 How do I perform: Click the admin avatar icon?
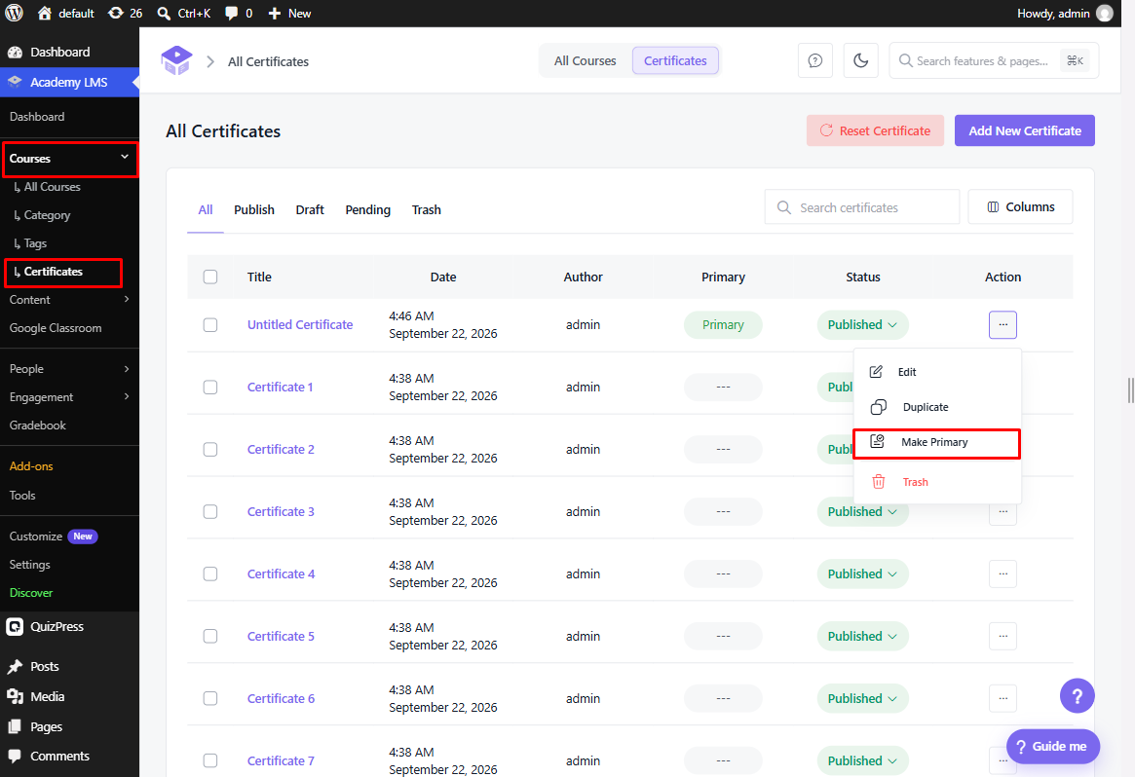[x=1105, y=13]
